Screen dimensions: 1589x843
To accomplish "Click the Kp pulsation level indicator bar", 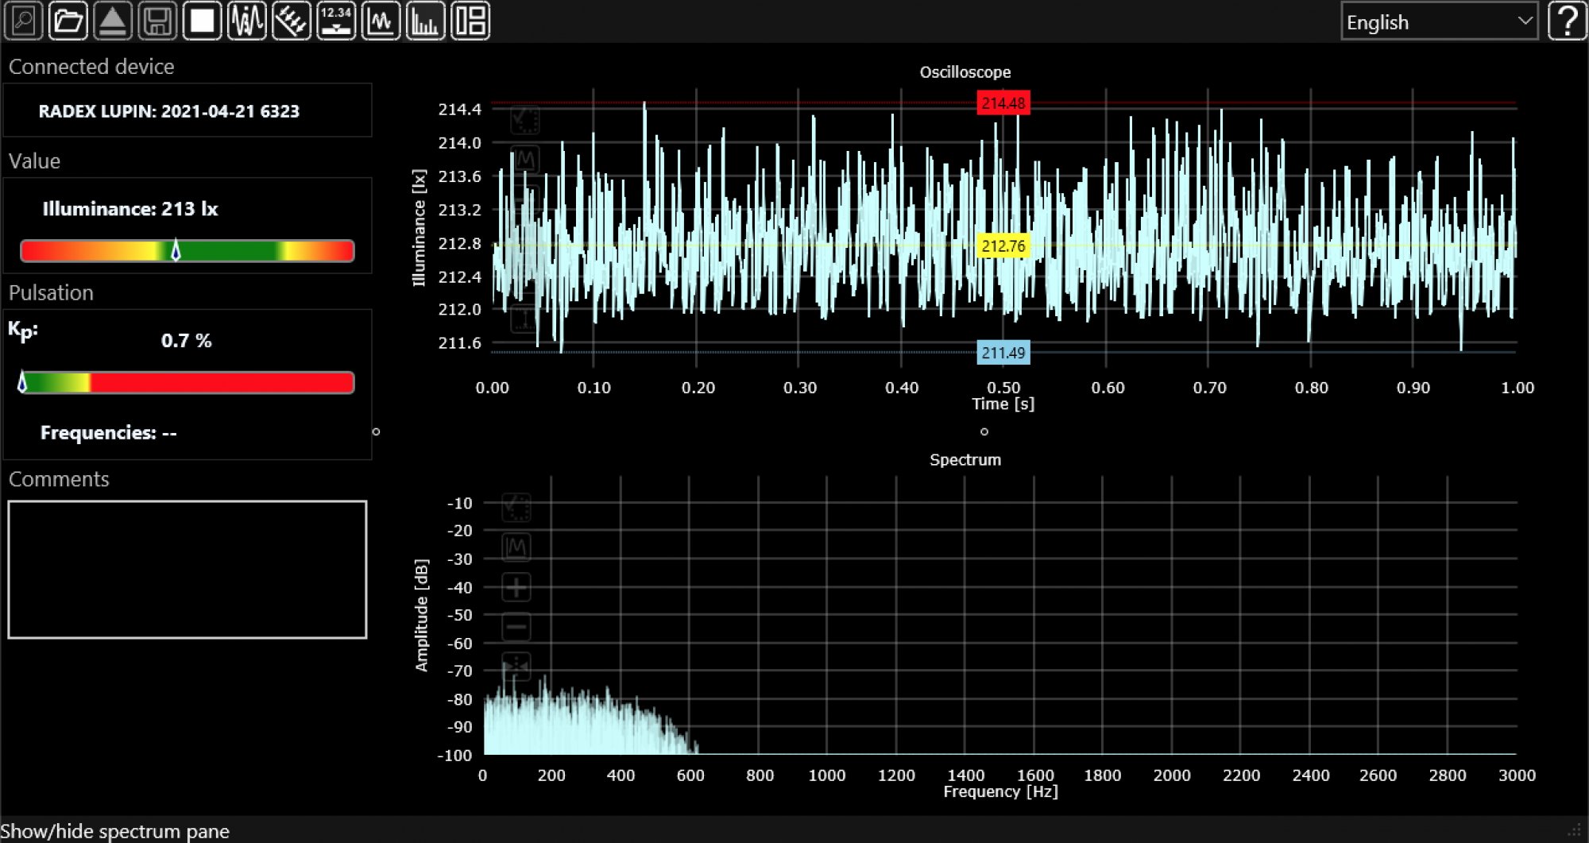I will click(188, 383).
